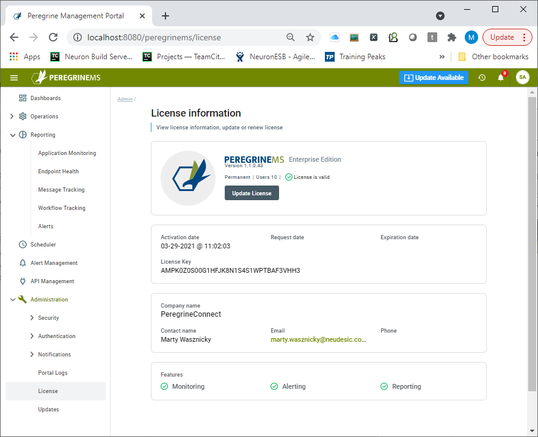
Task: Open Workflow Tracking in sidebar
Action: pos(62,208)
